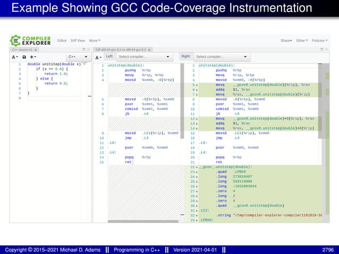Click right diff 'addq $1, %rax' line 13
Image resolution: width=339 pixels, height=254 pixels.
coord(233,123)
